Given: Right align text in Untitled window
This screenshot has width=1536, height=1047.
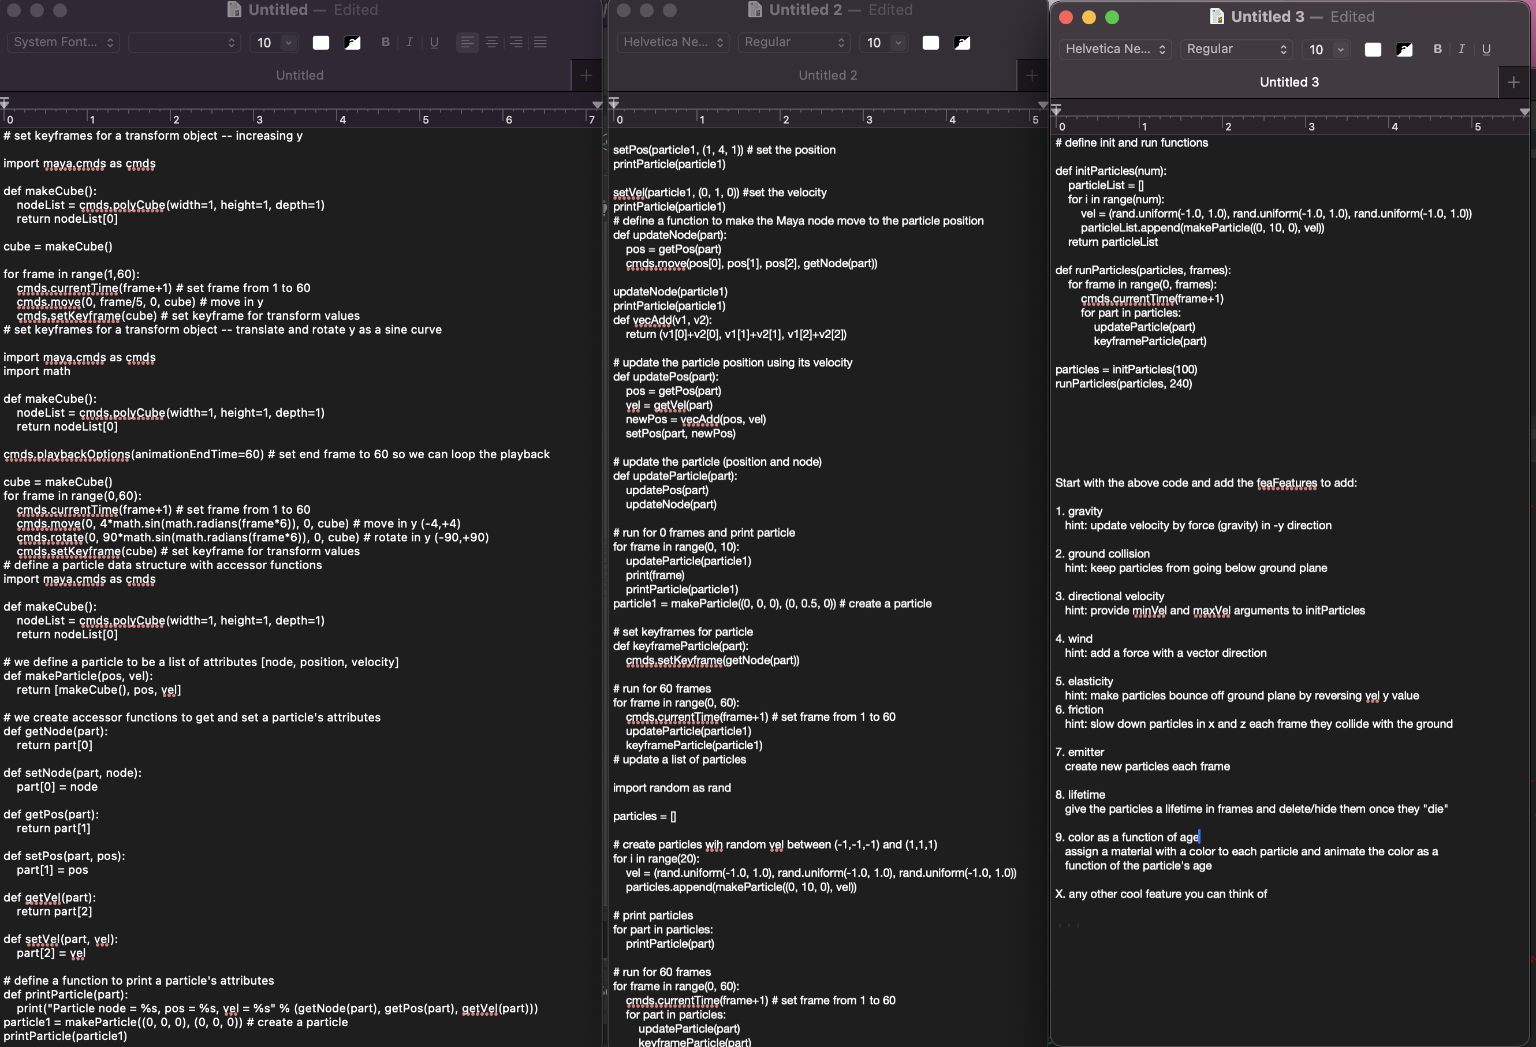Looking at the screenshot, I should pos(516,42).
